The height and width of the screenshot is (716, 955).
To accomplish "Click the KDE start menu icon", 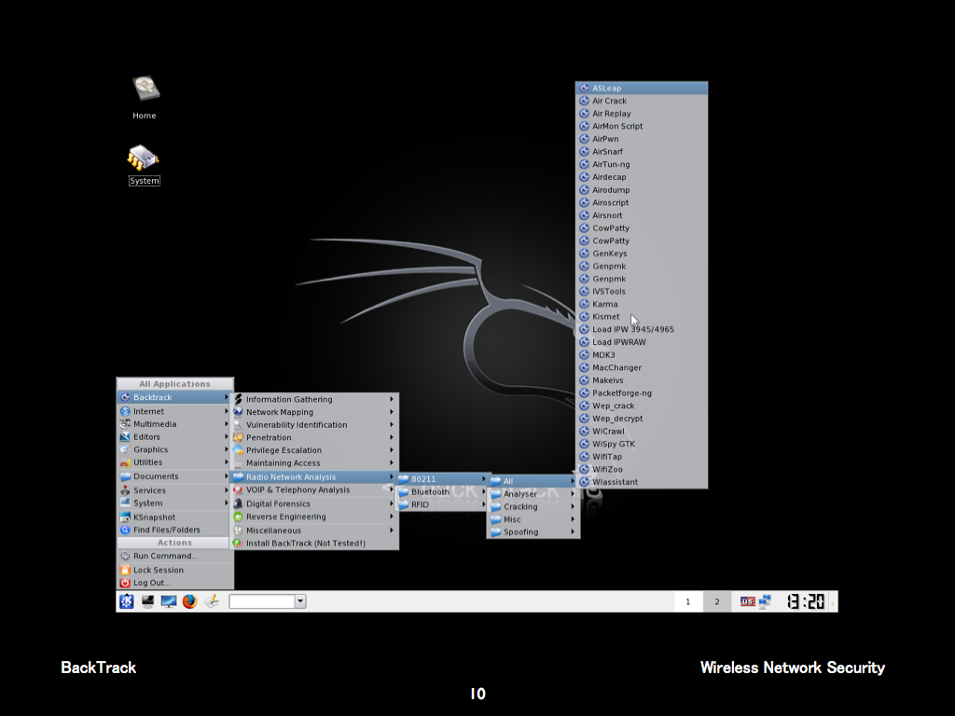I will 126,601.
